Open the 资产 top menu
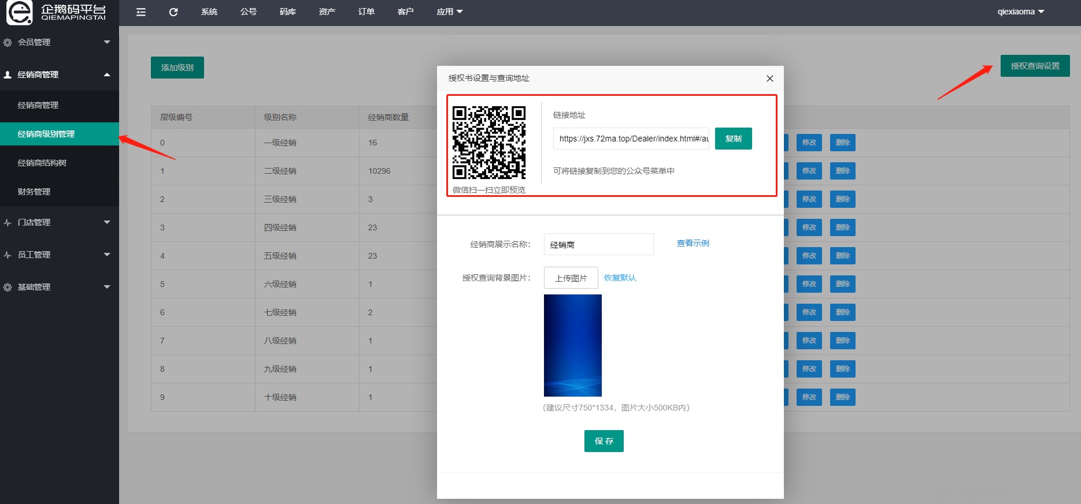This screenshot has height=504, width=1081. 327,12
